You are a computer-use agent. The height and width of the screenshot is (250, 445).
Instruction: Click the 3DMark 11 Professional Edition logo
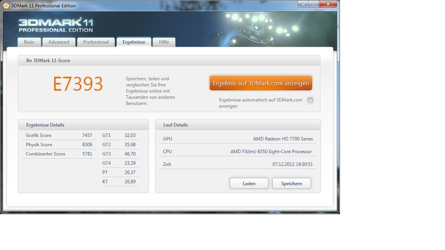[x=56, y=25]
